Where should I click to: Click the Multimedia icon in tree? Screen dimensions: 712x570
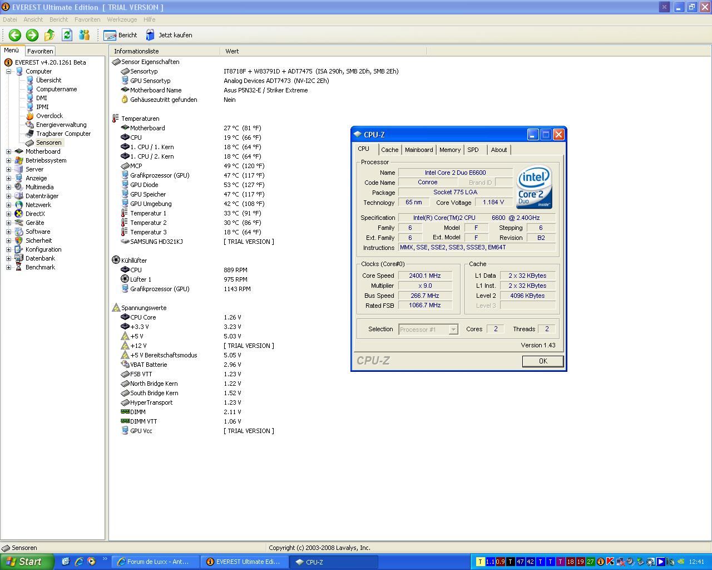(x=19, y=187)
